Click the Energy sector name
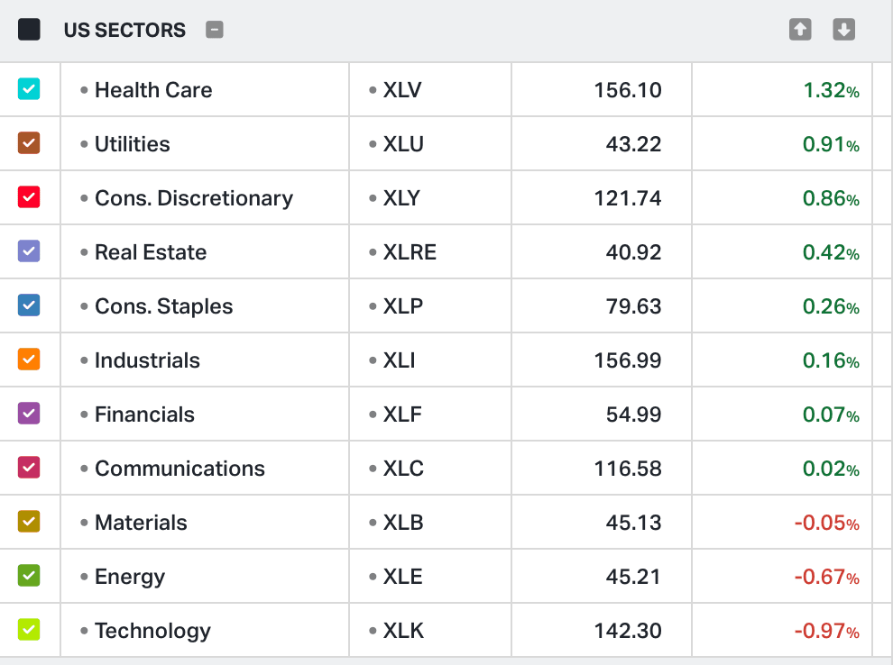The height and width of the screenshot is (665, 893). pos(129,577)
